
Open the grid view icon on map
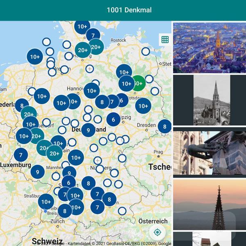(165, 39)
